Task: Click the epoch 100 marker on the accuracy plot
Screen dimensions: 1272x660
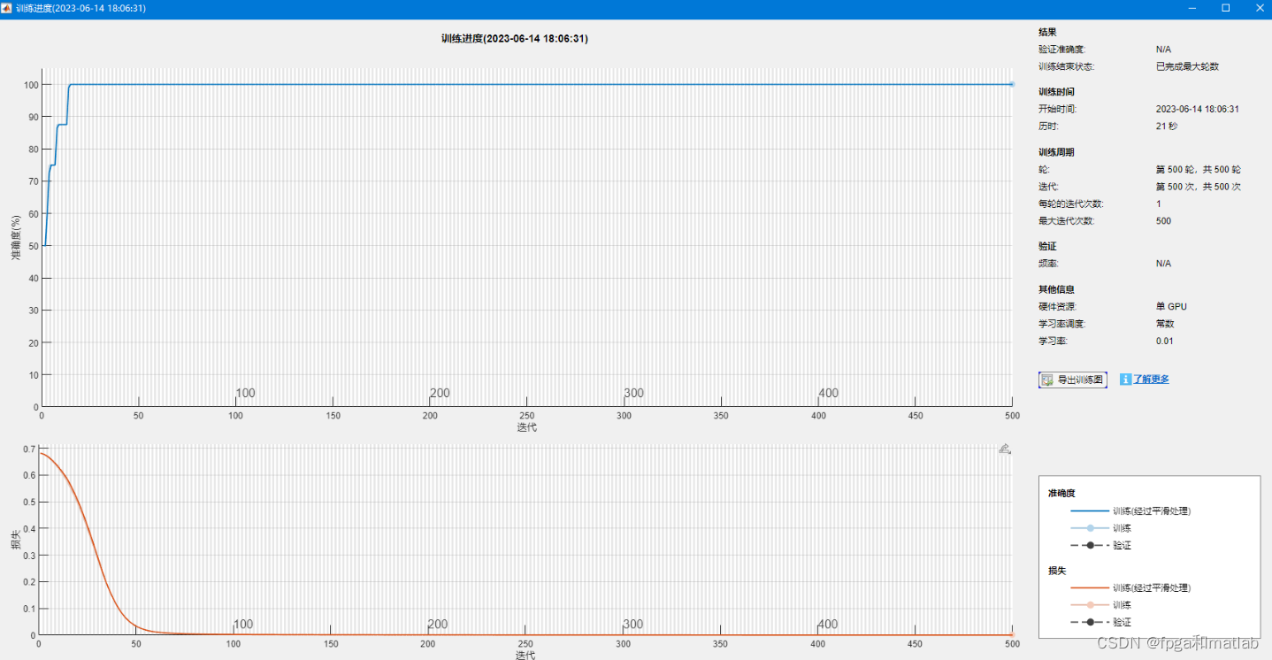Action: (x=245, y=394)
